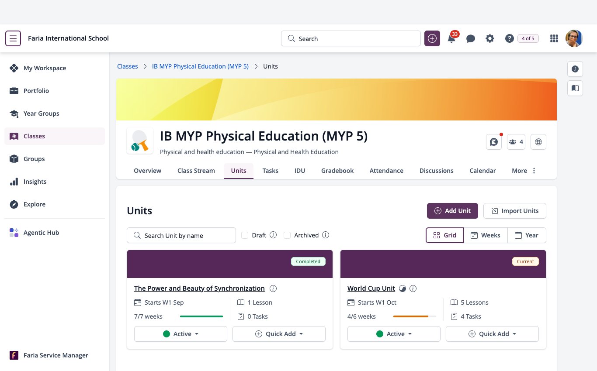Click info icon beside Archived checkbox
The height and width of the screenshot is (371, 597).
point(326,235)
